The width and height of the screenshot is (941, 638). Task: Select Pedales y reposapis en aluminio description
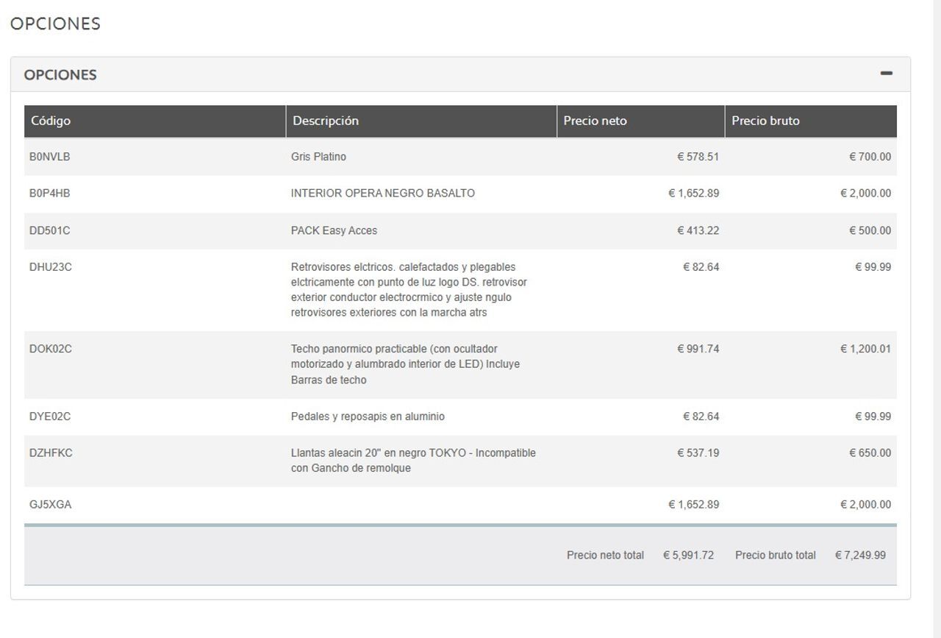368,417
